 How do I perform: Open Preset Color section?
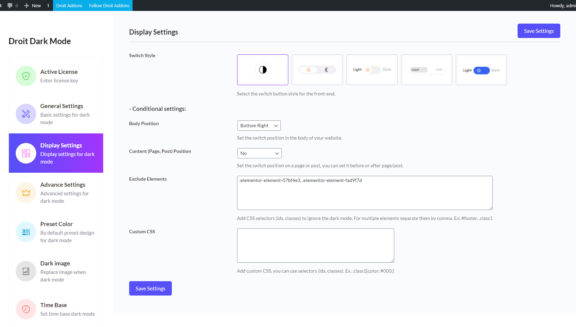(56, 232)
